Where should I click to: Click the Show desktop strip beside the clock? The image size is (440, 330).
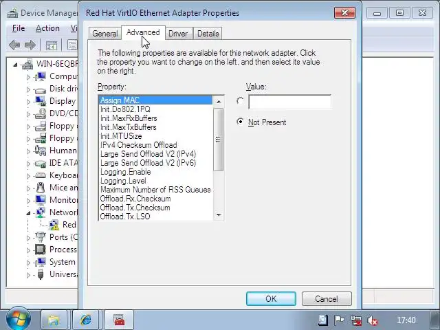coord(435,320)
